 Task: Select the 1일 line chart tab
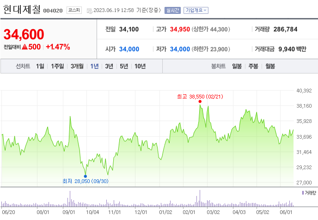pos(40,66)
